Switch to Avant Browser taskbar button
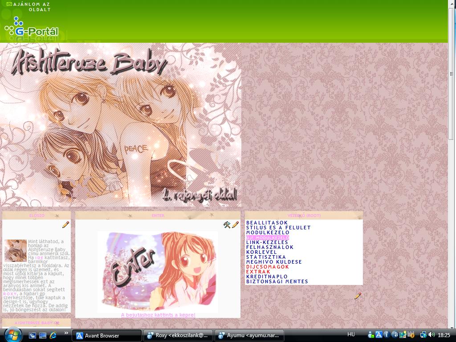456x342 pixels. pos(107,336)
